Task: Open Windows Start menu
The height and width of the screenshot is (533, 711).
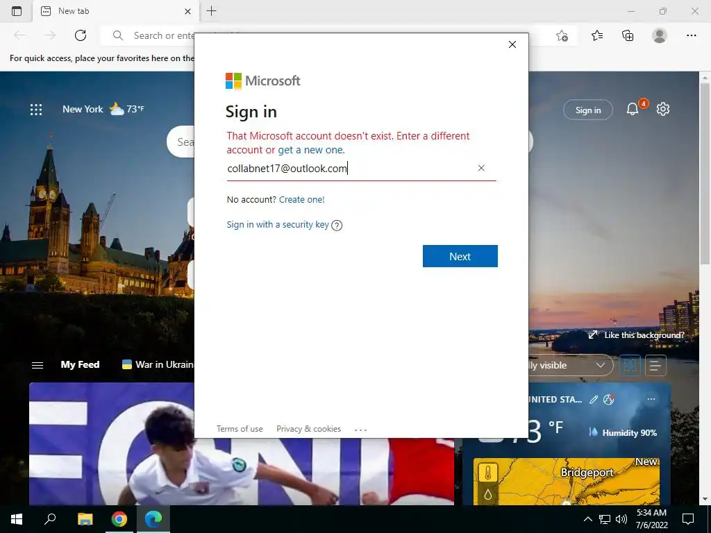Action: click(17, 519)
